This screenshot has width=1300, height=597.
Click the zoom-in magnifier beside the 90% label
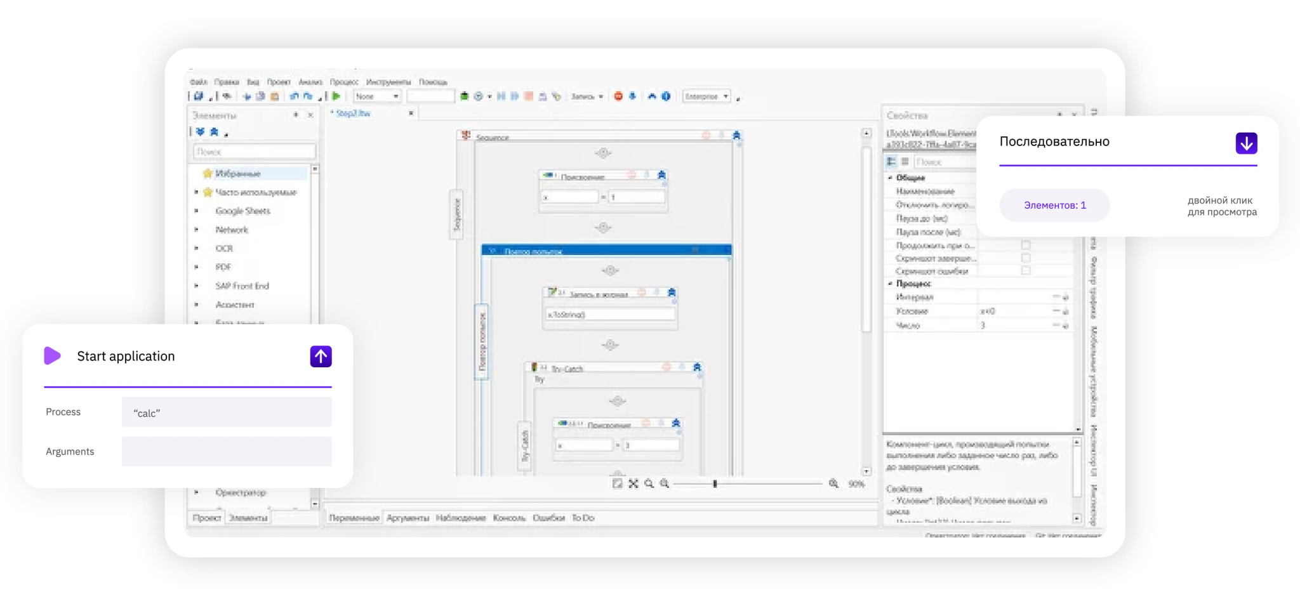pyautogui.click(x=833, y=483)
